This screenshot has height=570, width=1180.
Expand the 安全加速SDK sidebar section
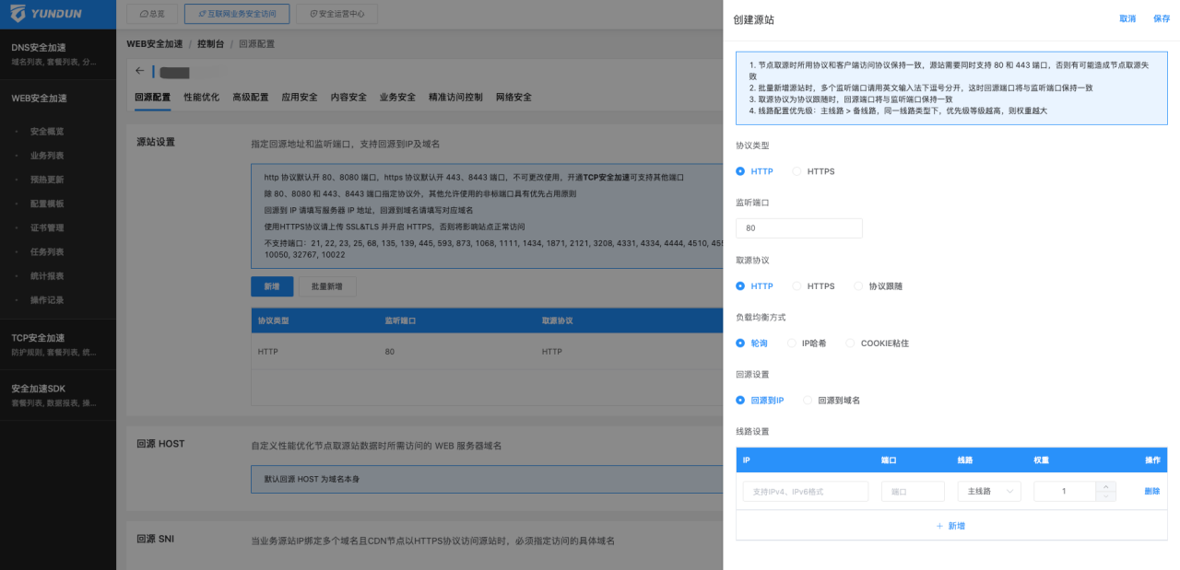(57, 394)
